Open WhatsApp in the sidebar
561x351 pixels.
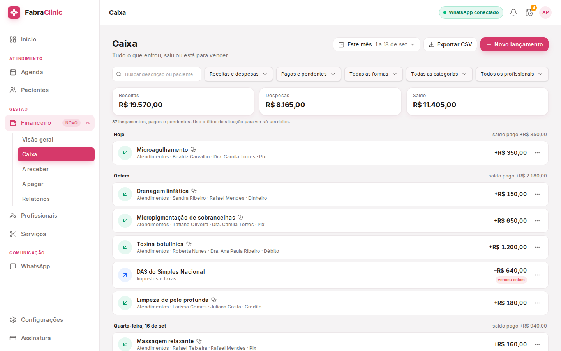click(50, 266)
